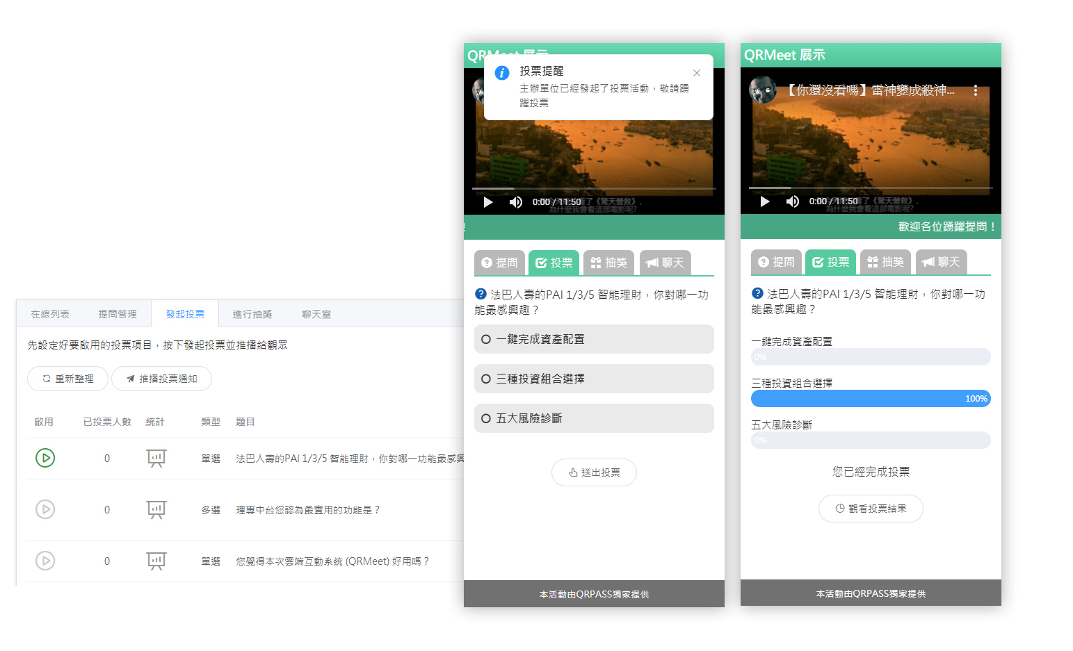Mute the video in the right phone
1073x651 pixels.
pos(793,201)
